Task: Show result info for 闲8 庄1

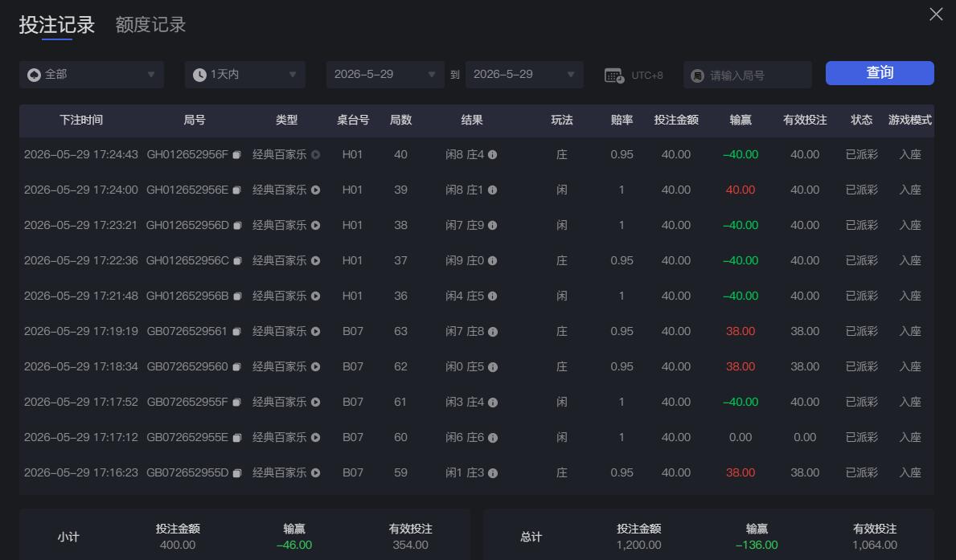Action: click(493, 190)
